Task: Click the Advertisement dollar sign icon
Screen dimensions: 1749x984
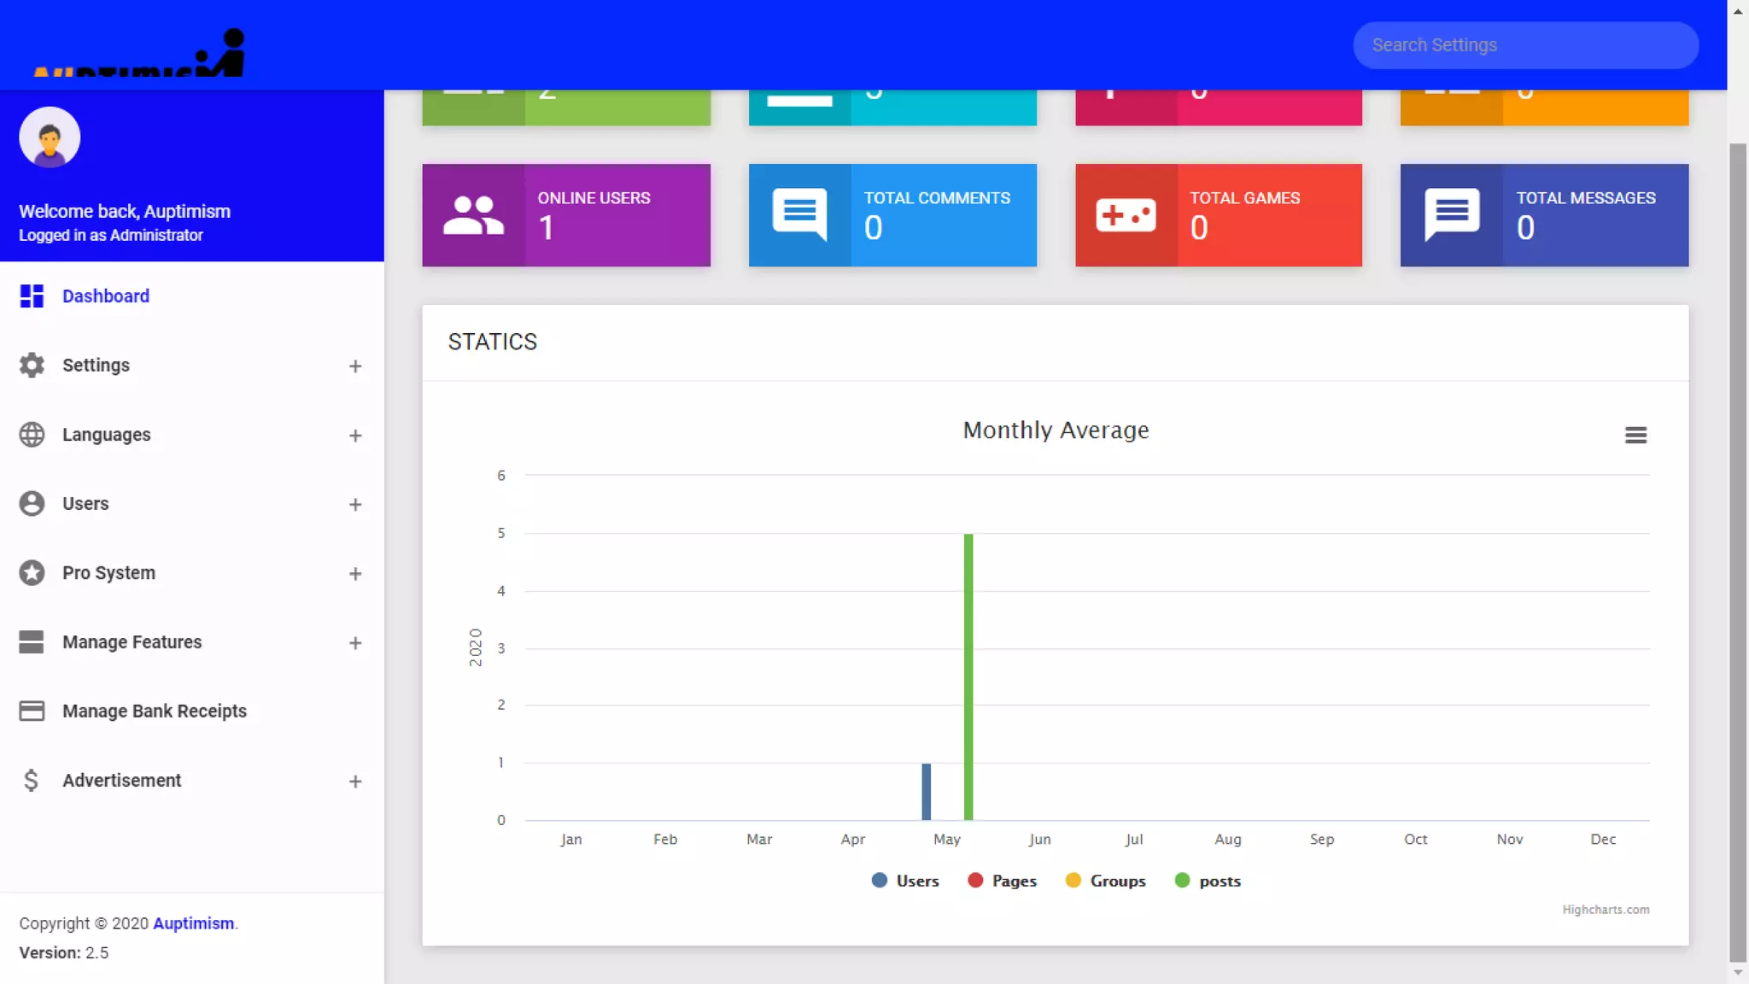Action: click(x=32, y=780)
